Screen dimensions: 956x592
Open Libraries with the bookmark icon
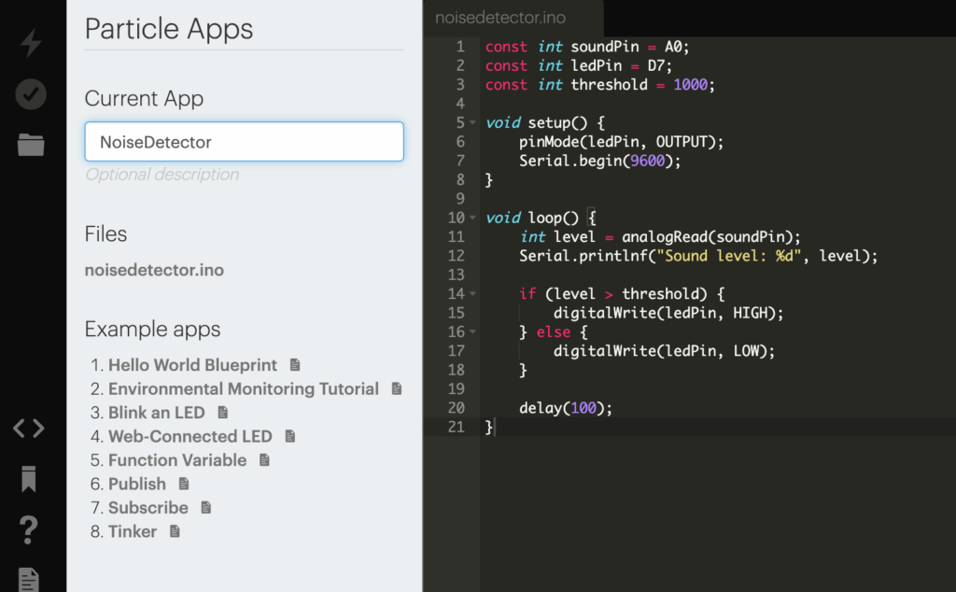[x=29, y=480]
